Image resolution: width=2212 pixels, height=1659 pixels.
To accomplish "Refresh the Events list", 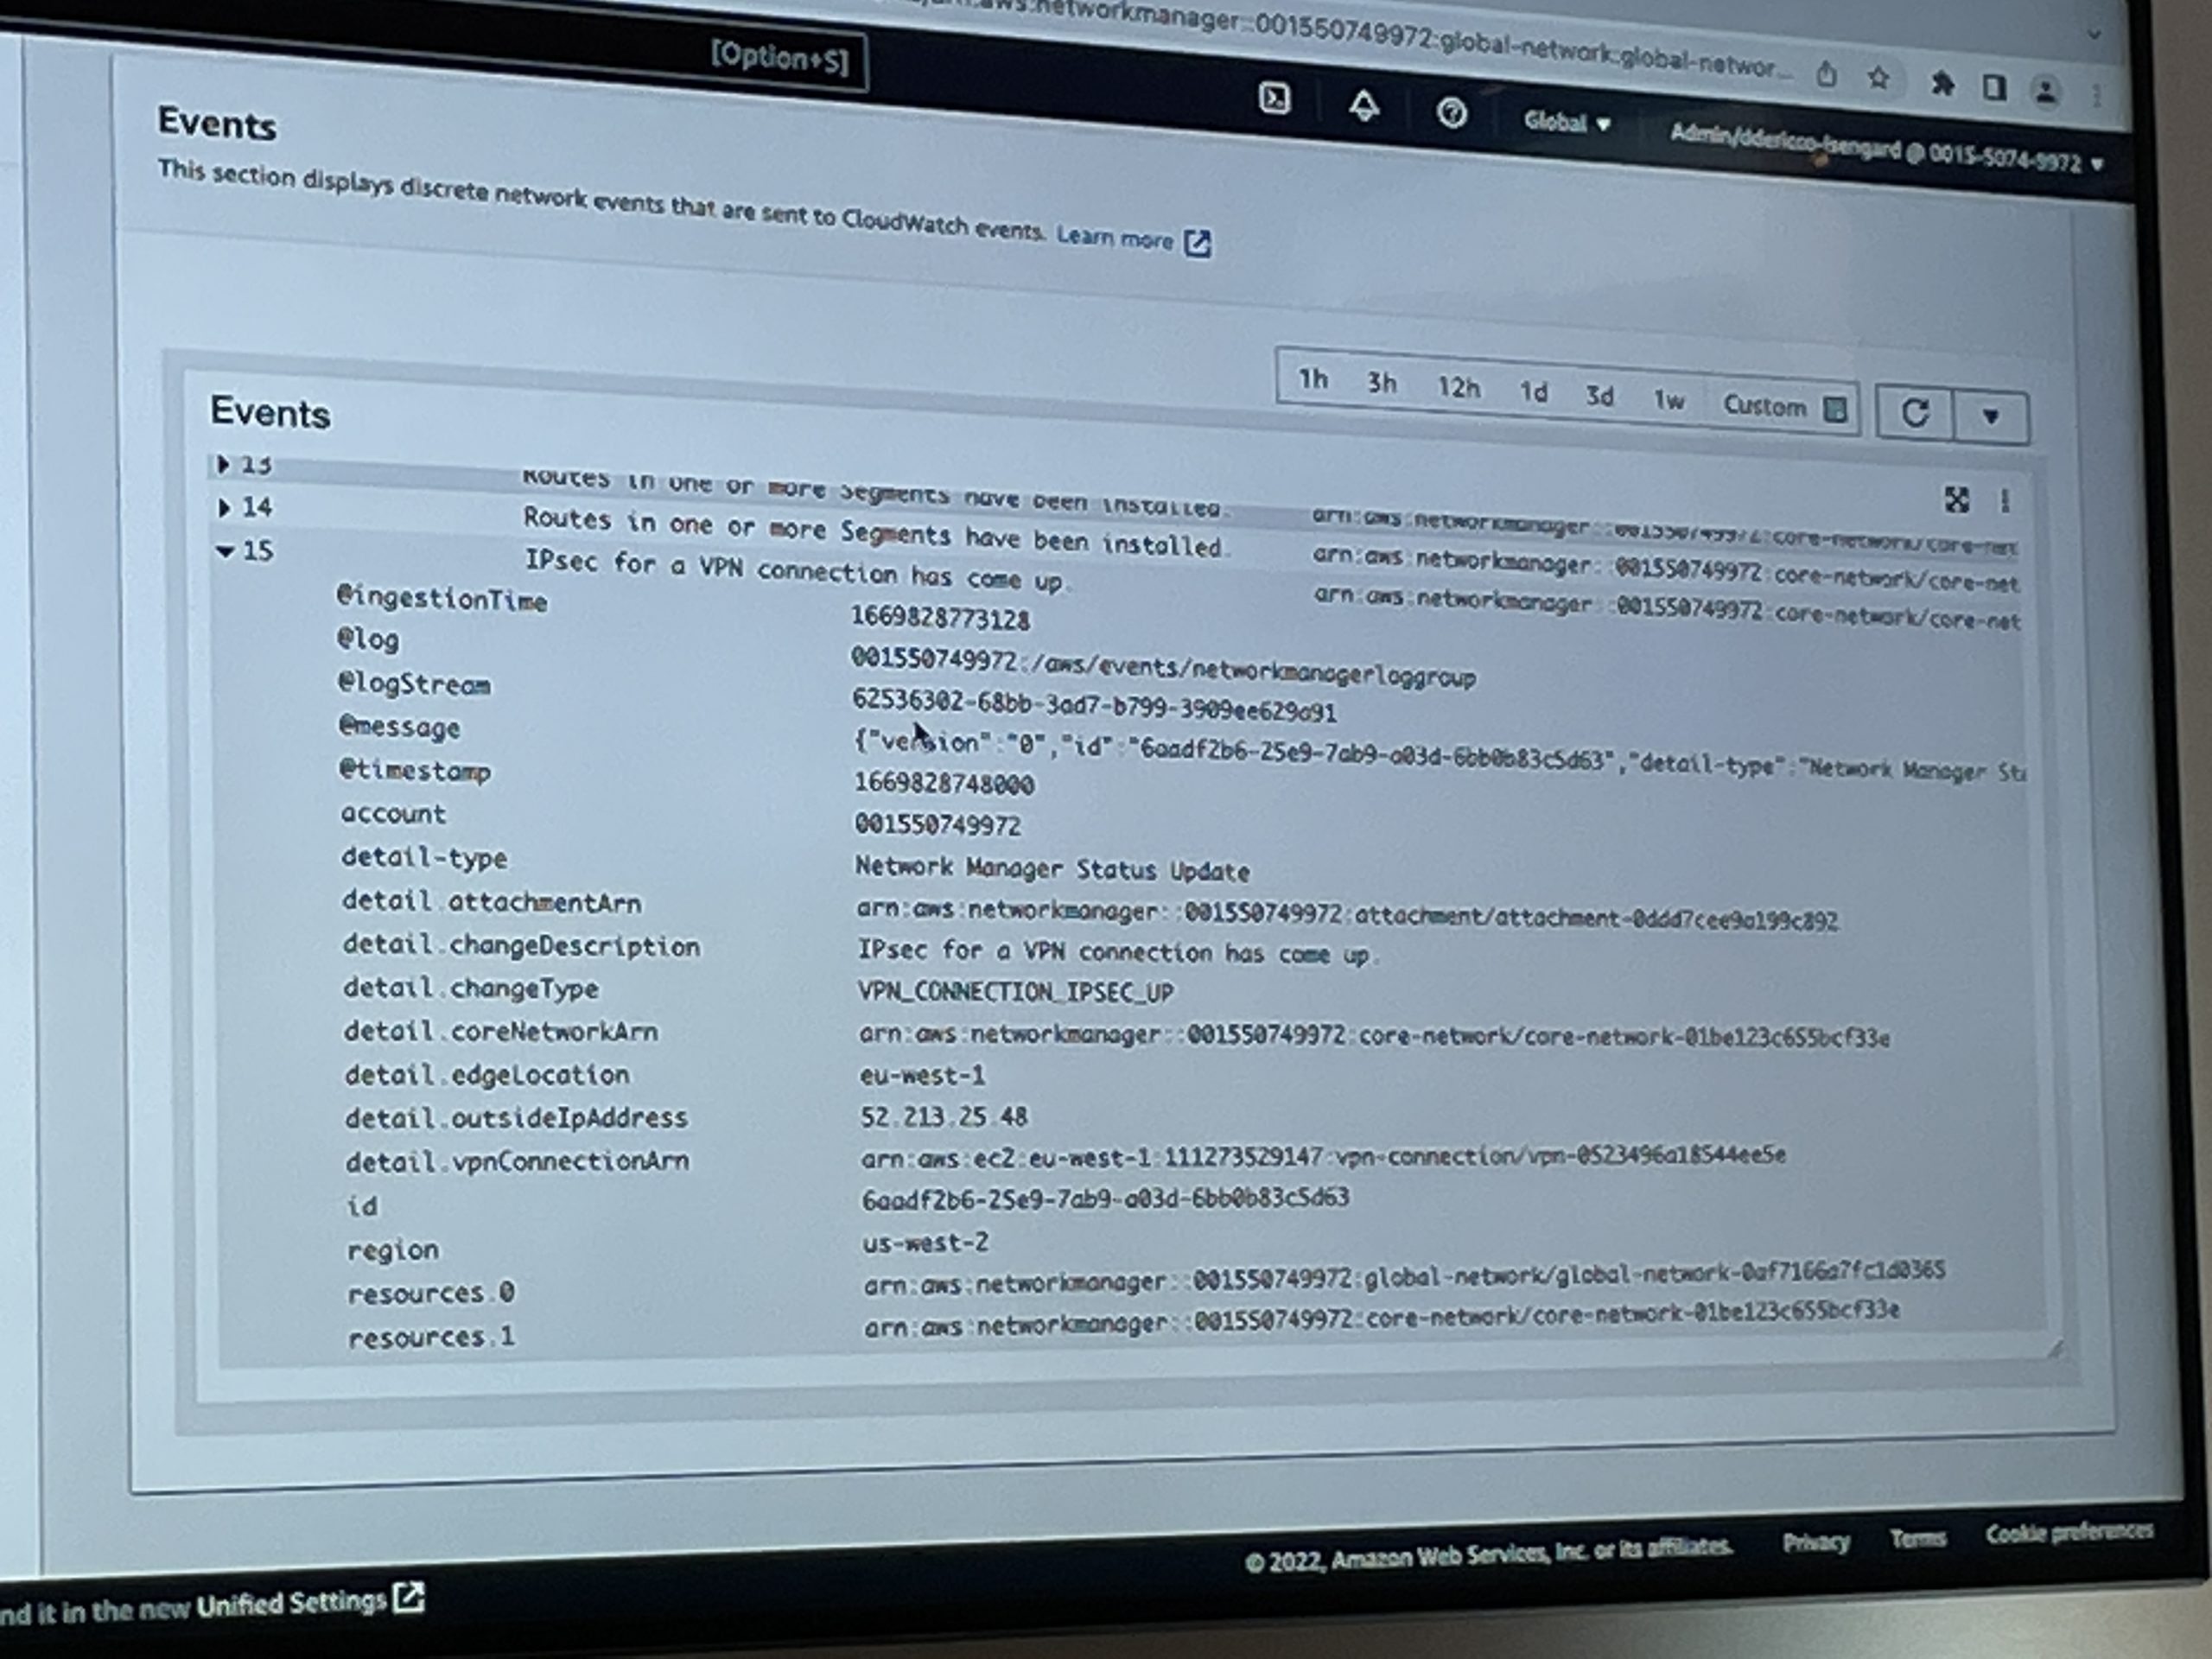I will pos(1914,413).
